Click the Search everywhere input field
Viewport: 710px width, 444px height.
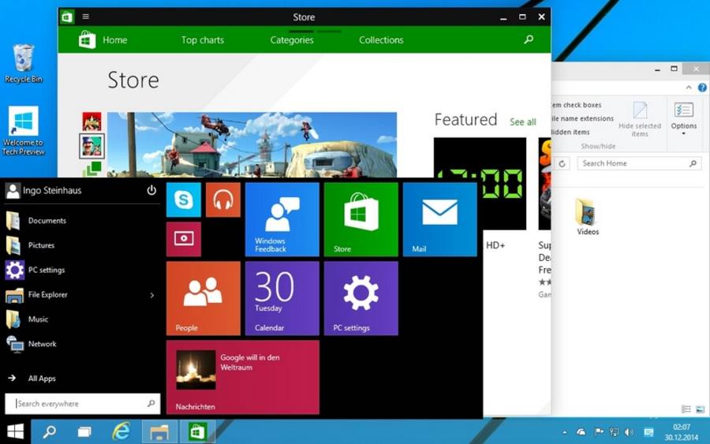click(82, 403)
